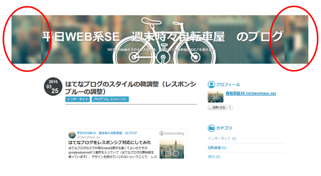Open はてなブログをレスポンシブ対応にしてみた card title
Screen dimensions: 321x176
[110, 142]
